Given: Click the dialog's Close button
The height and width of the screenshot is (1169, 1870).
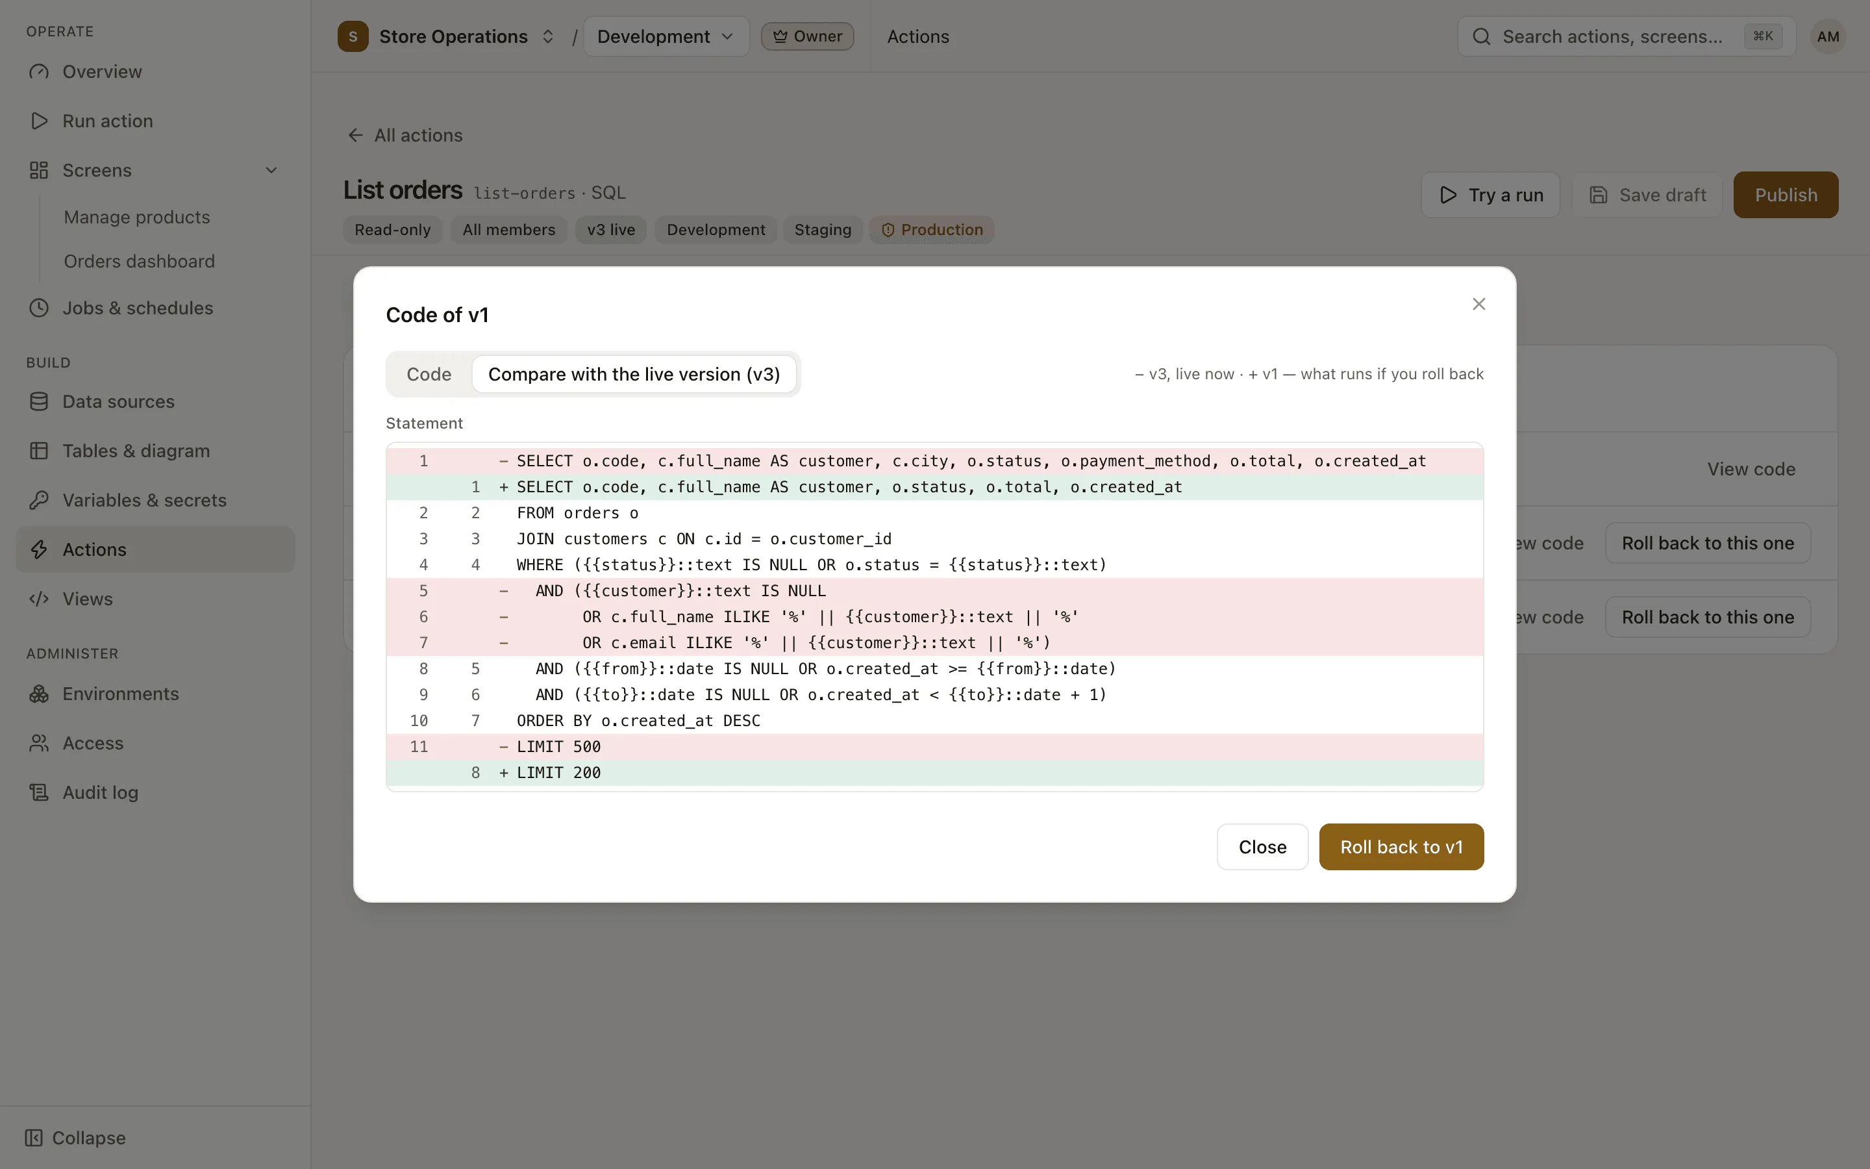Looking at the screenshot, I should click(1262, 847).
